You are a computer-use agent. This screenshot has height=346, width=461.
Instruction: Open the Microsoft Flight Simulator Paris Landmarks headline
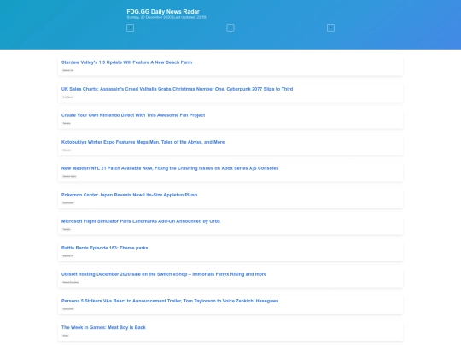click(141, 221)
